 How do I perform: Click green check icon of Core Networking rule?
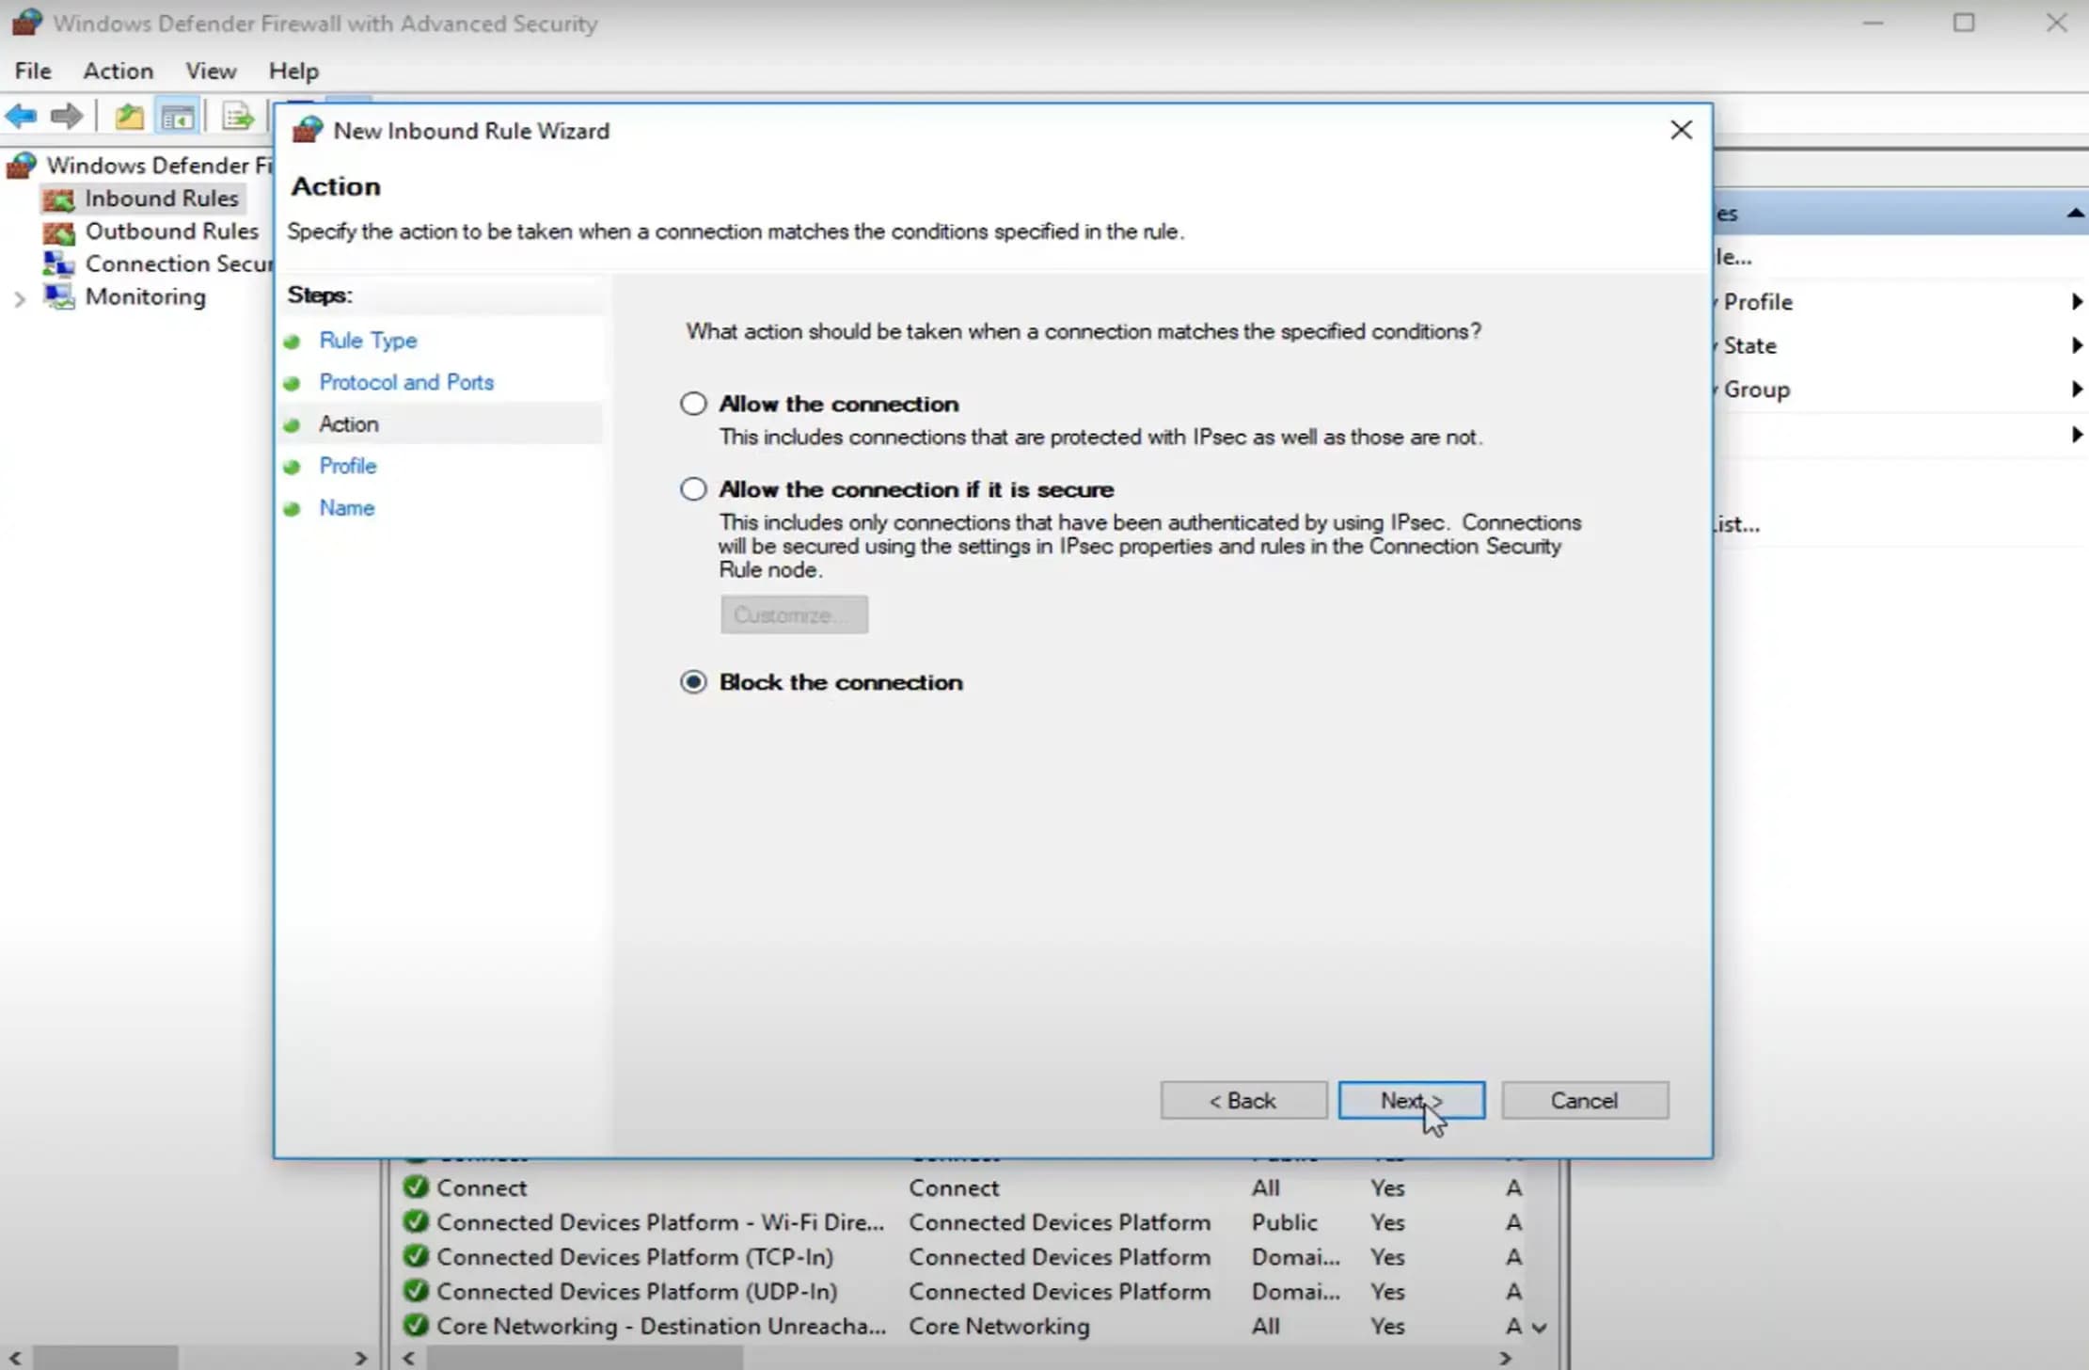click(416, 1326)
